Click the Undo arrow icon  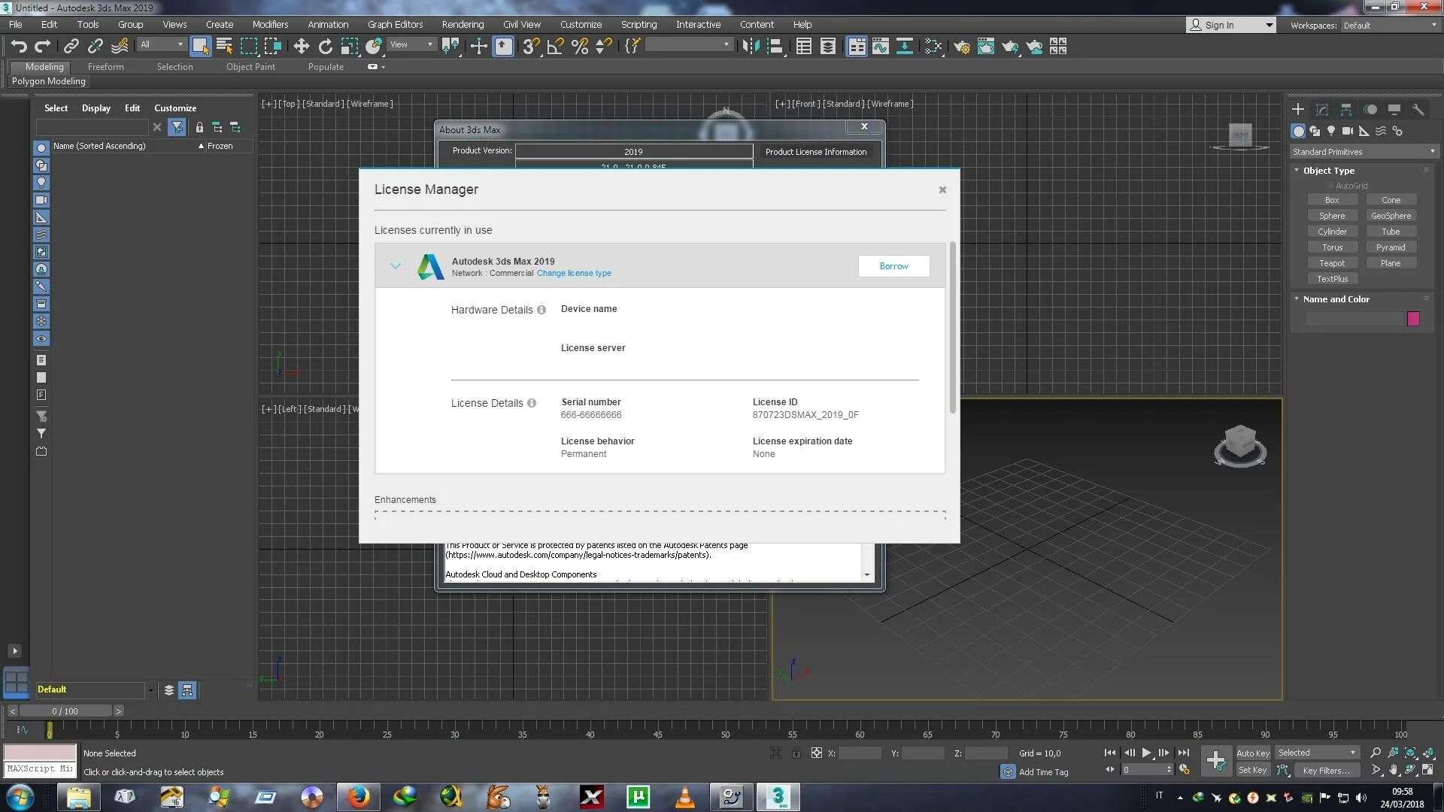[x=18, y=47]
